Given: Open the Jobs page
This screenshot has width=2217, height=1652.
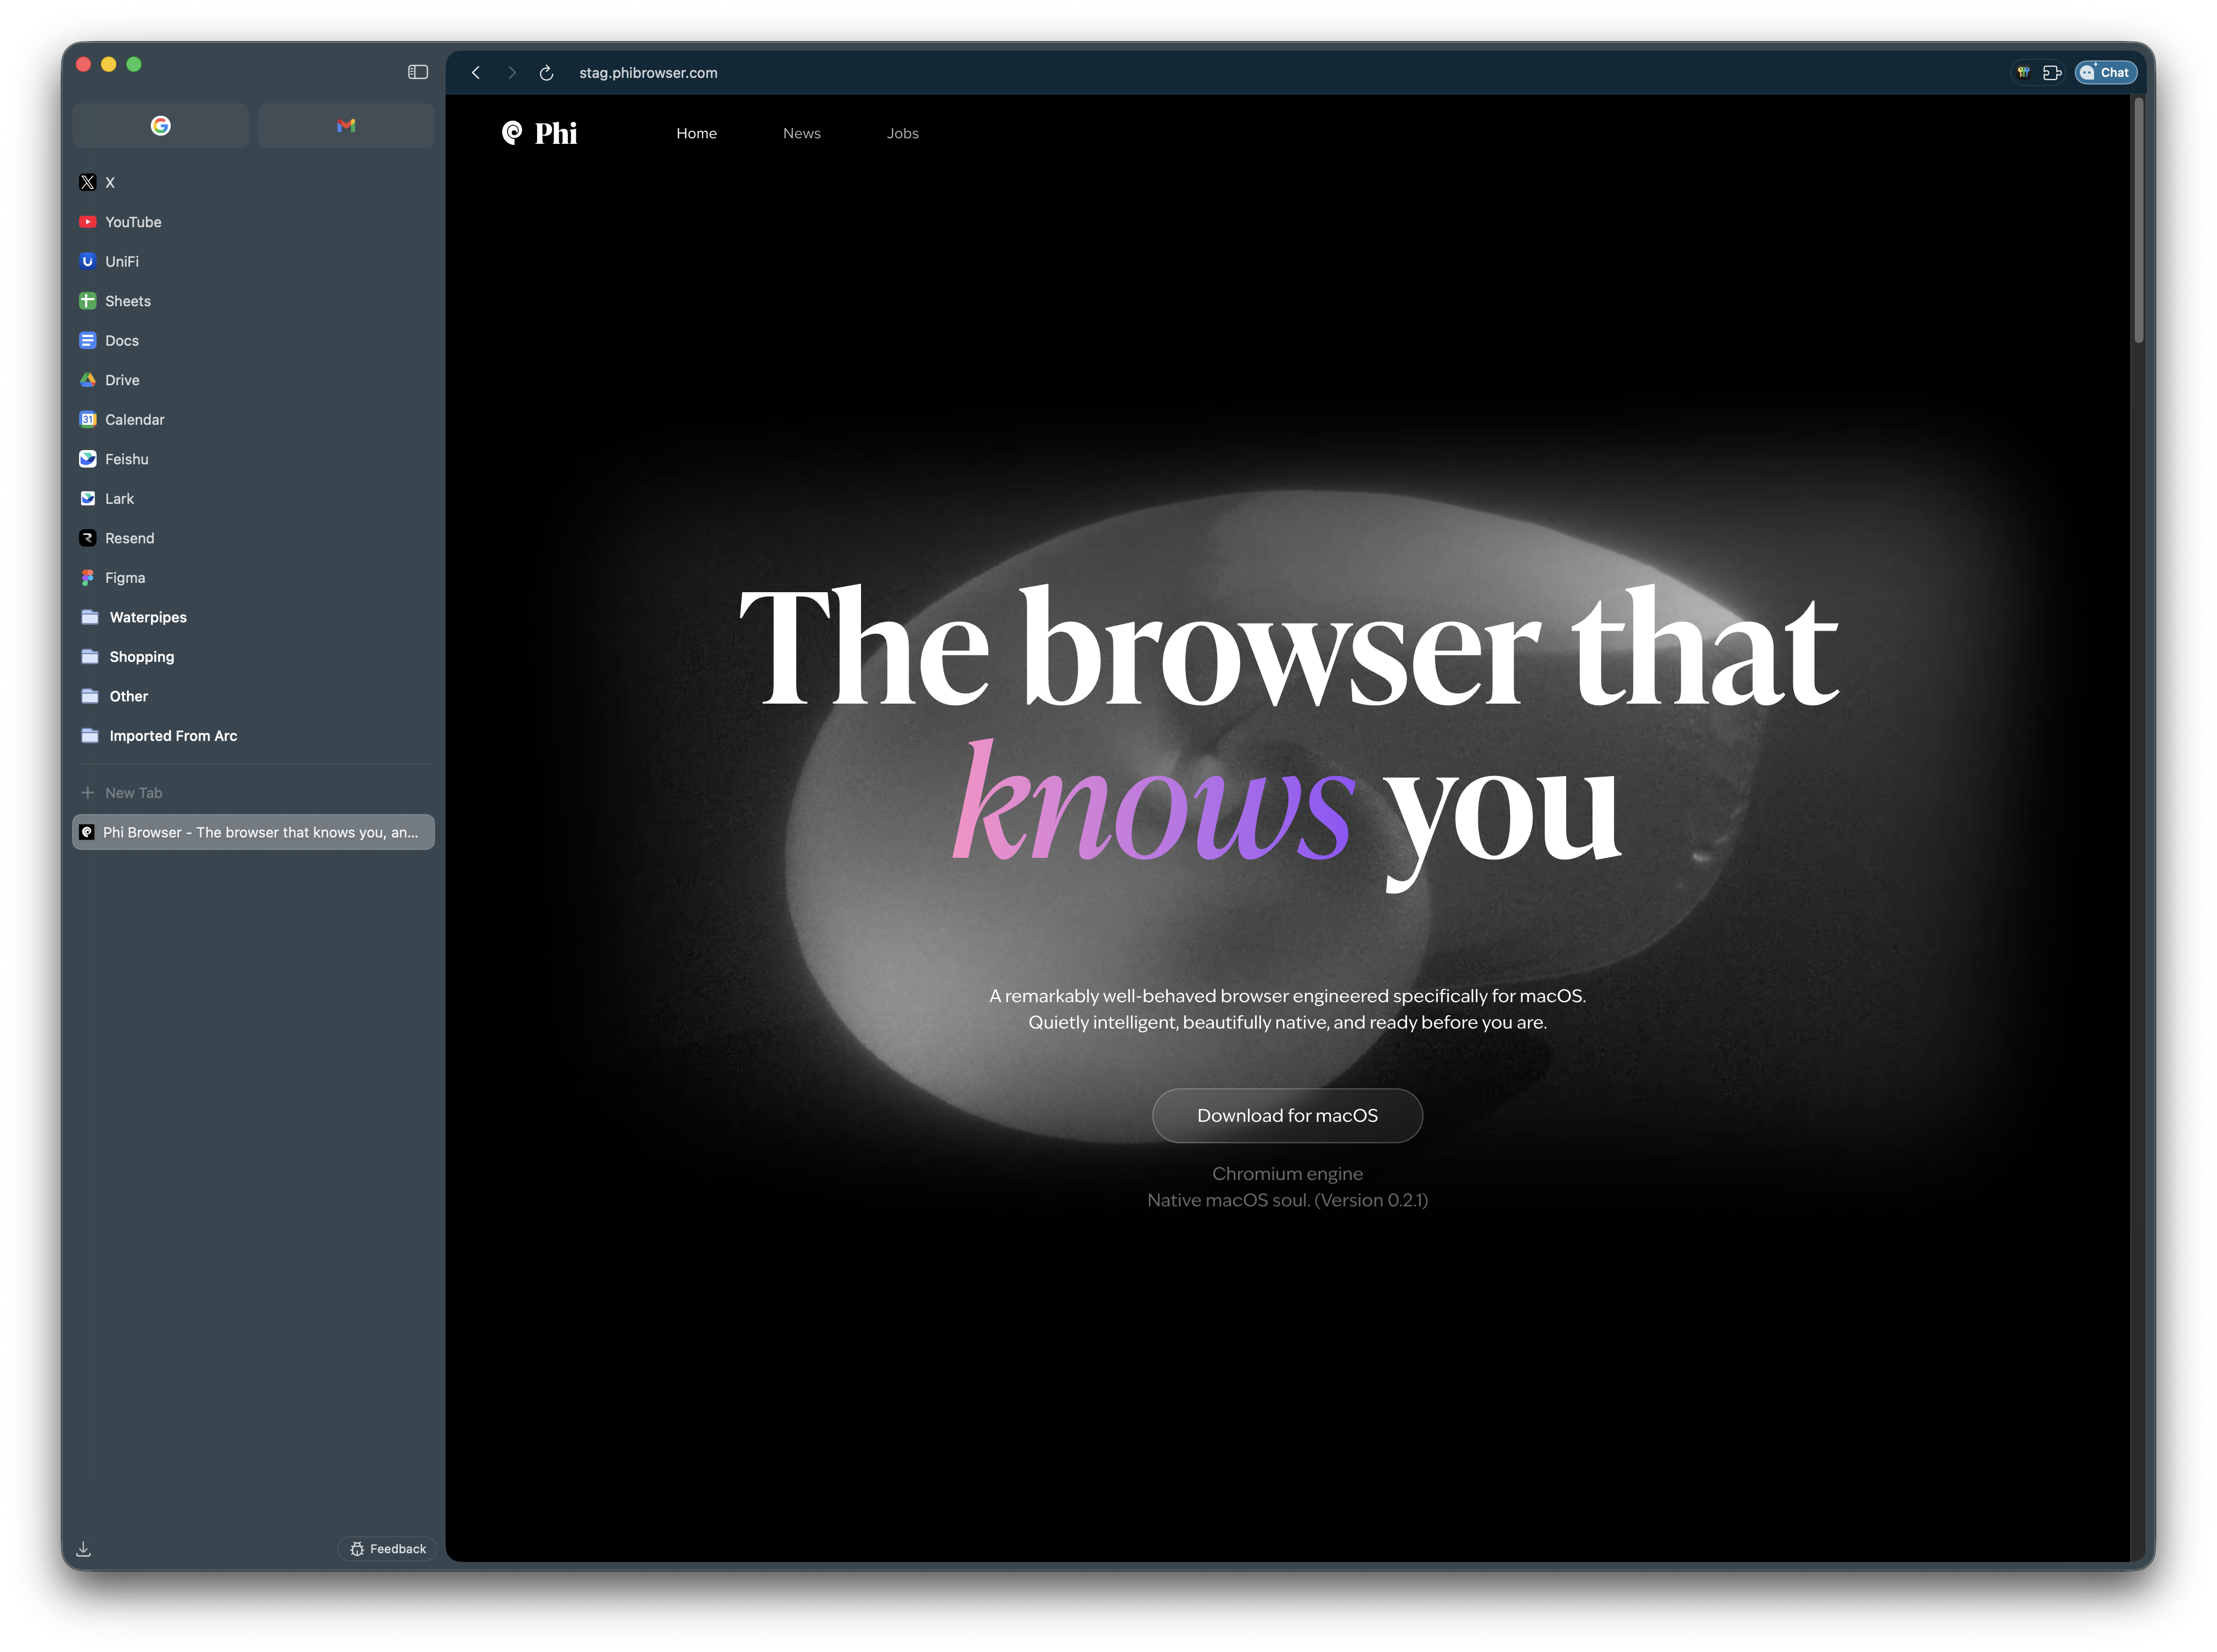Looking at the screenshot, I should (901, 132).
